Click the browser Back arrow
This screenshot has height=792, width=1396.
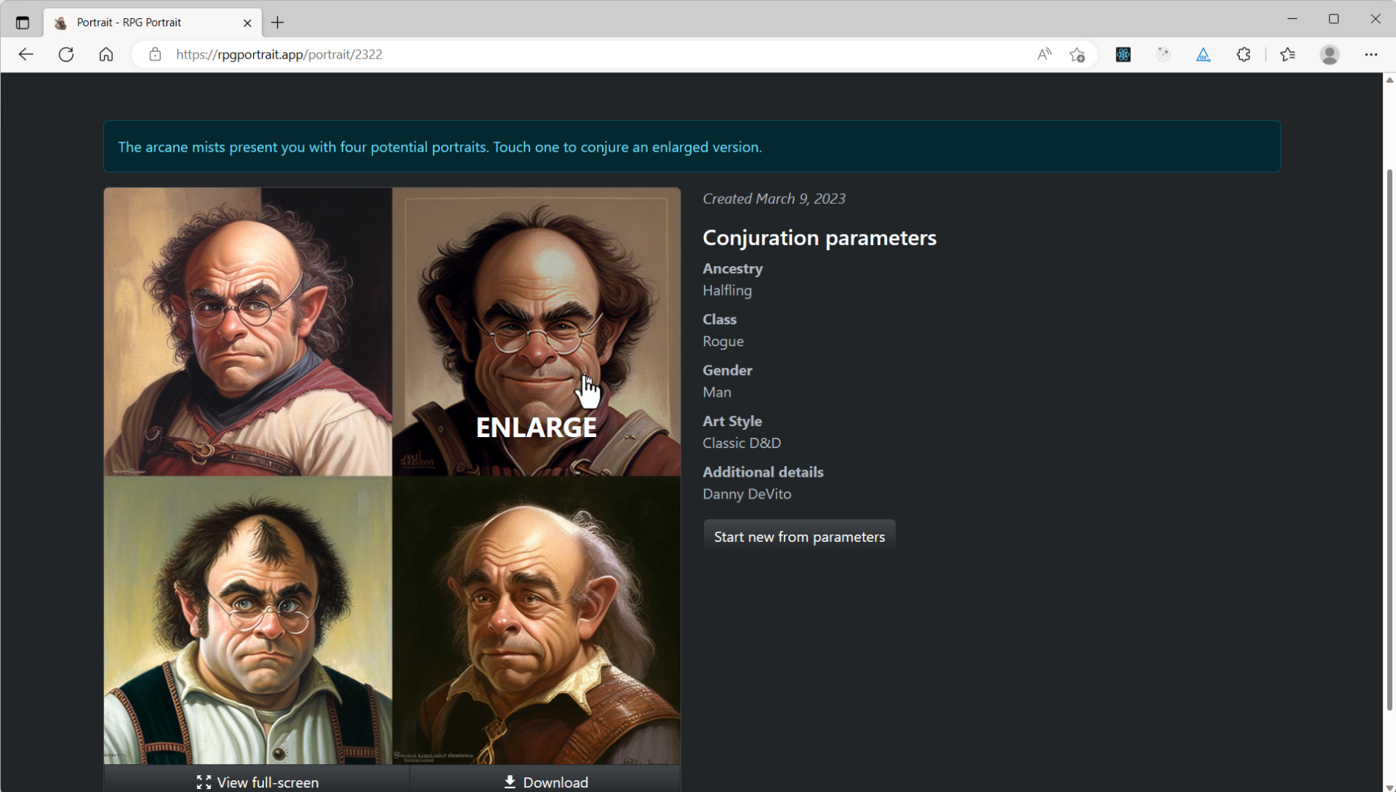[x=26, y=54]
